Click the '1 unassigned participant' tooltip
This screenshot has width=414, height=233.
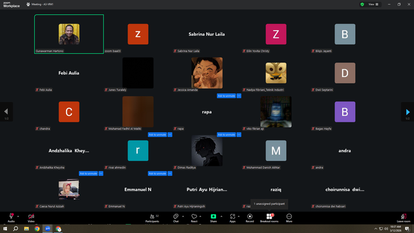click(x=269, y=204)
